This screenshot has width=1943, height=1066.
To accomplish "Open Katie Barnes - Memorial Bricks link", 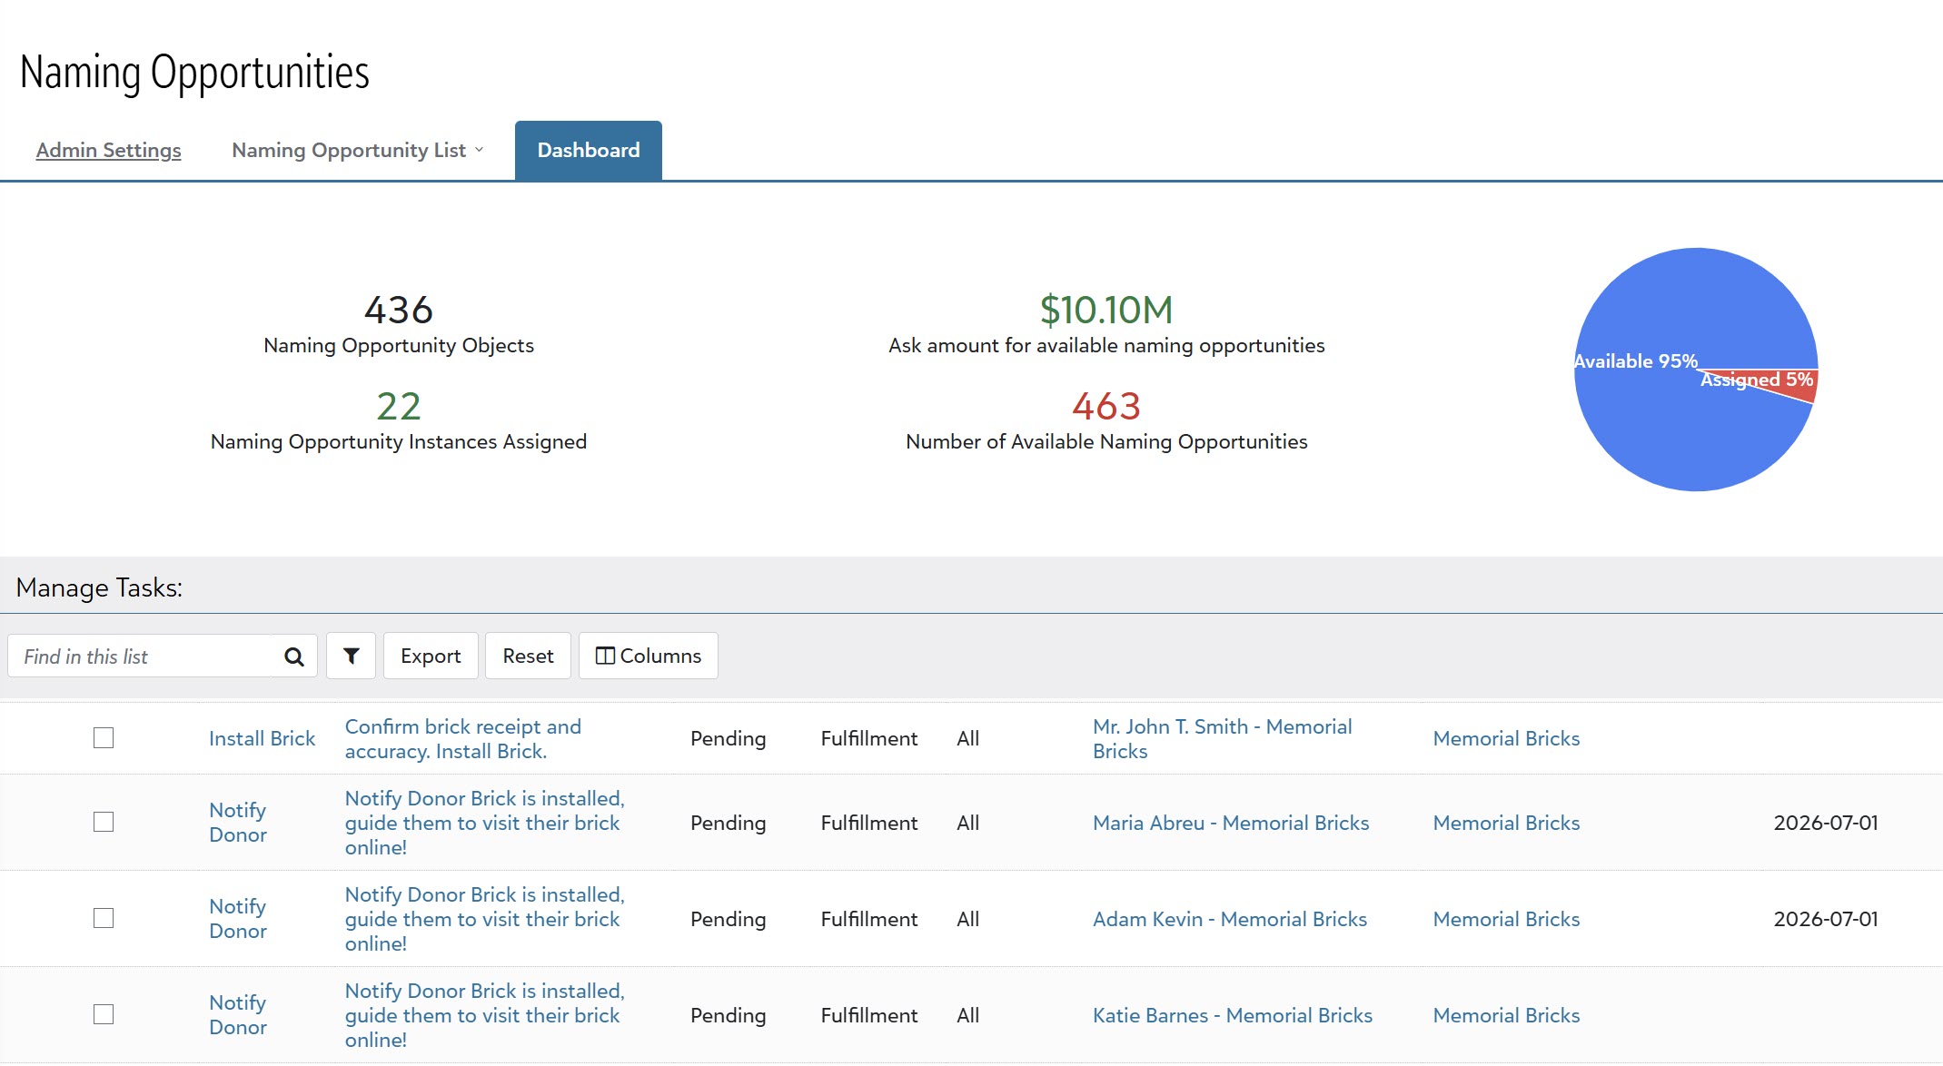I will [1233, 1015].
